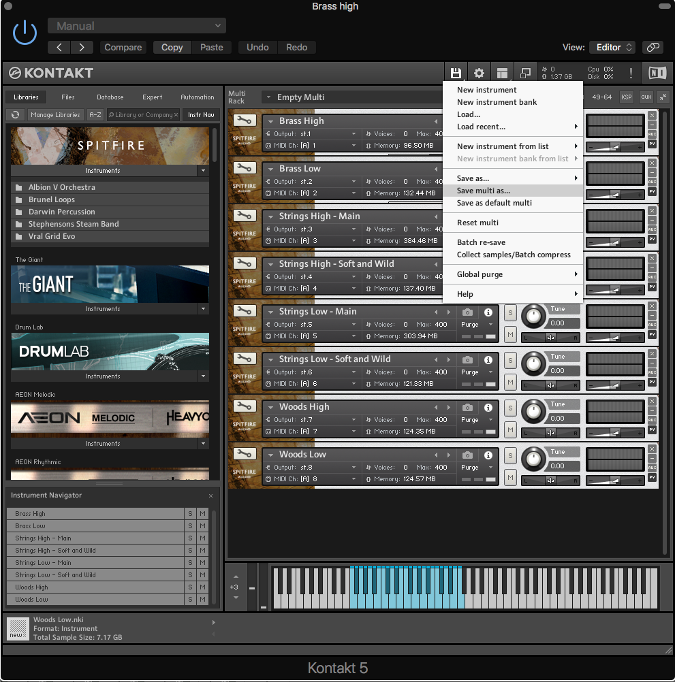Image resolution: width=675 pixels, height=682 pixels.
Task: Click the minimize rack headers icon
Action: point(663,97)
